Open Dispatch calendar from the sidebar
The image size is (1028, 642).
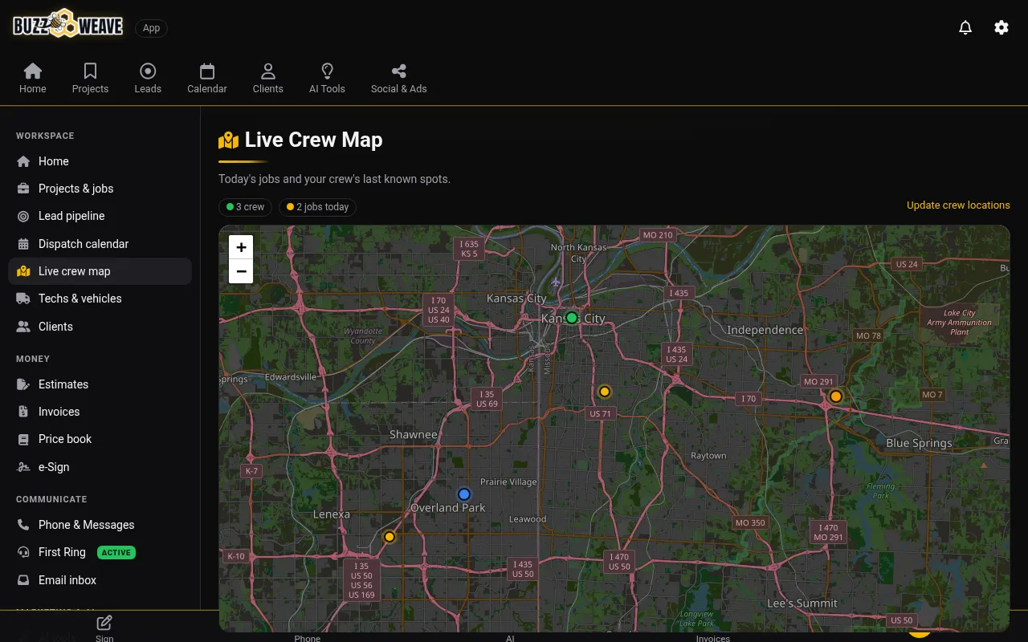coord(100,244)
